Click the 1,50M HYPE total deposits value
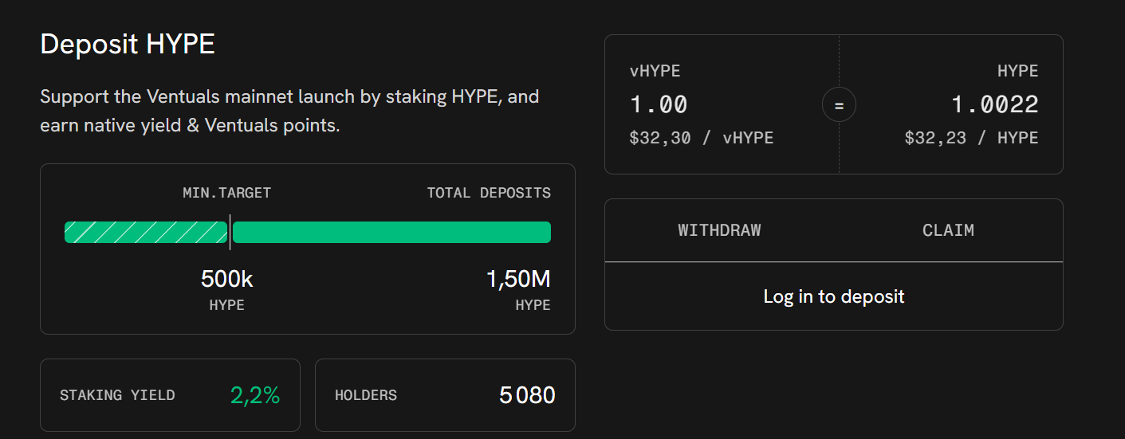1125x439 pixels. click(x=518, y=280)
